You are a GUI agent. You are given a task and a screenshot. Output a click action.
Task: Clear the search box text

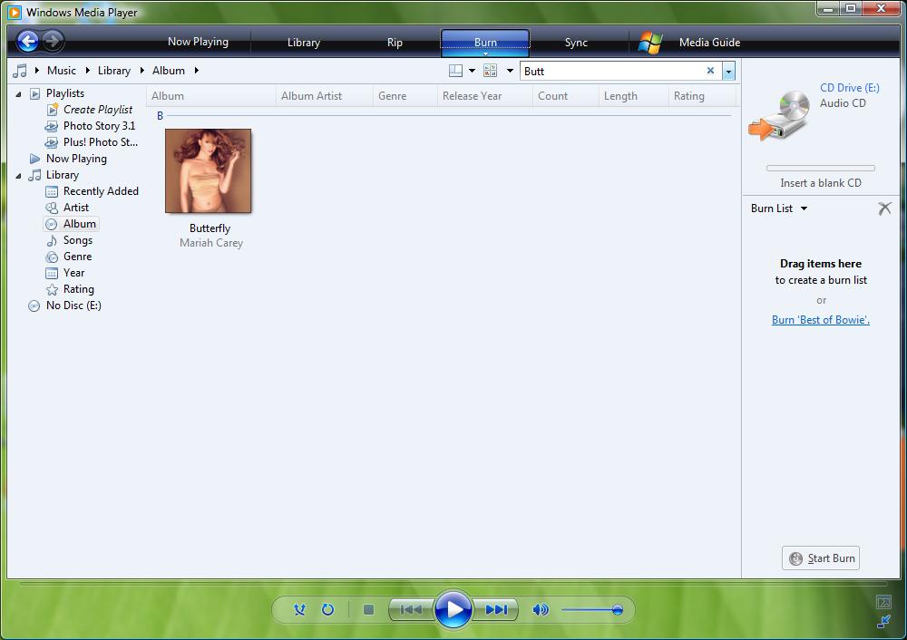(x=710, y=71)
